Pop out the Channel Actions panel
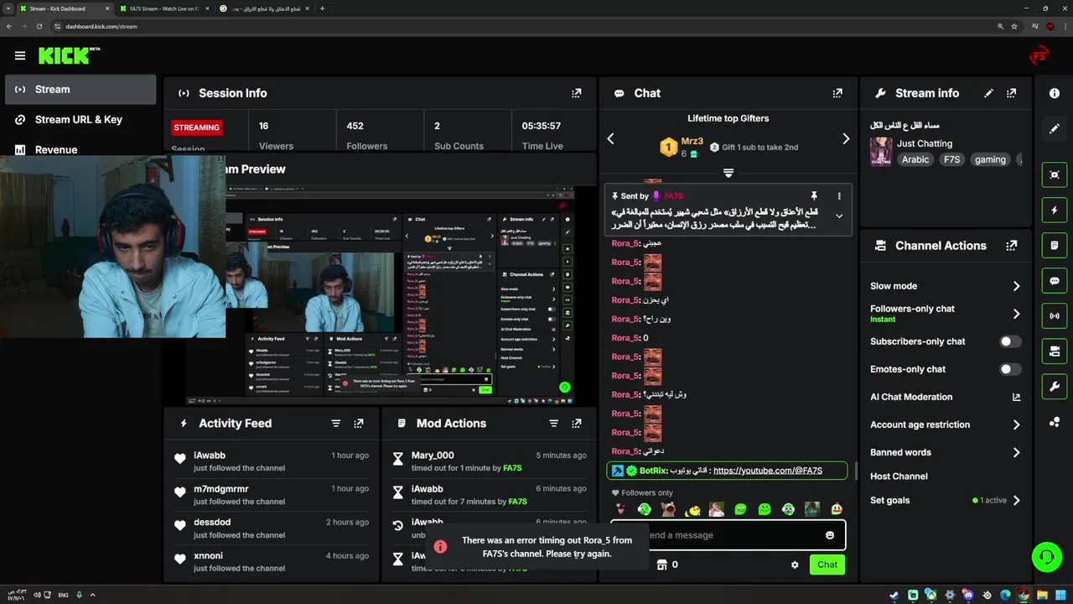 point(1012,246)
